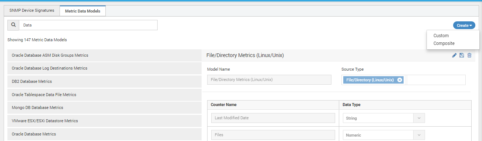The height and width of the screenshot is (141, 482).
Task: Click the red trash delete icon
Action: tap(469, 55)
